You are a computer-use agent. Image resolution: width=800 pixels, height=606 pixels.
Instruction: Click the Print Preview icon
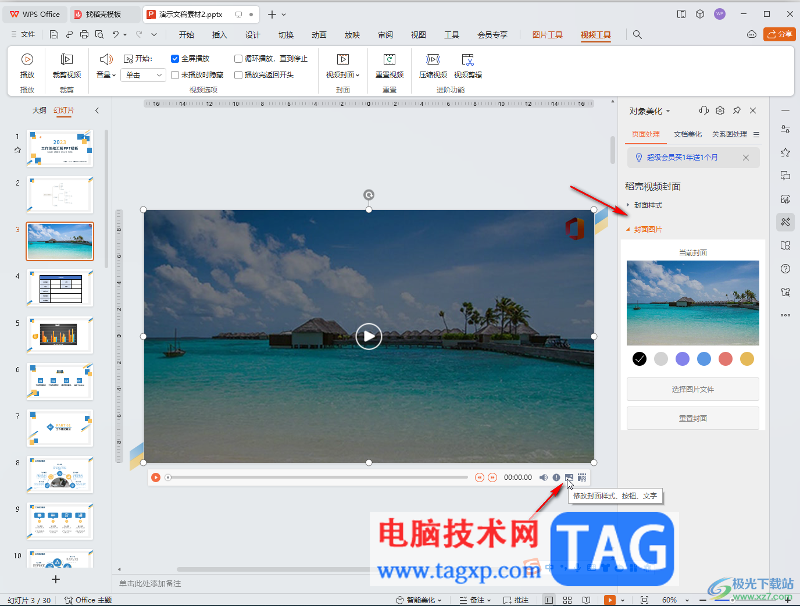point(99,34)
